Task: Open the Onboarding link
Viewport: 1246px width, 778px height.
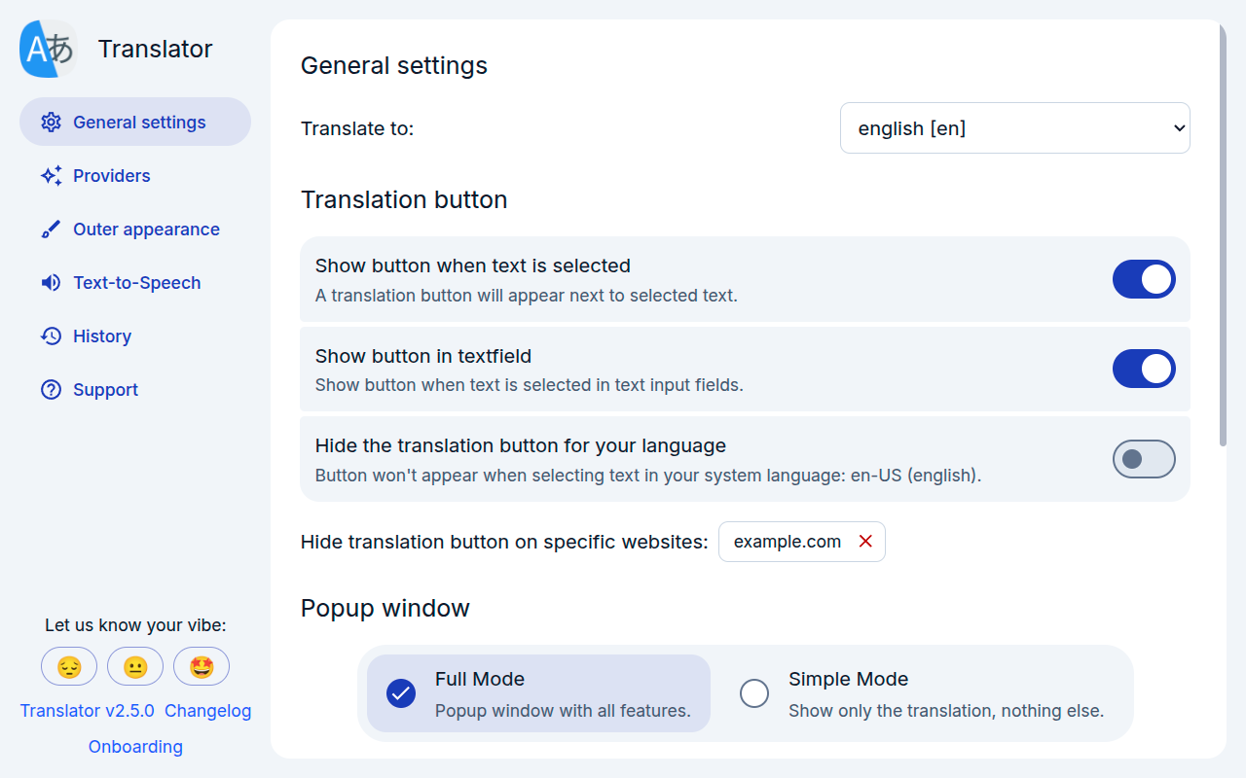Action: (x=135, y=747)
